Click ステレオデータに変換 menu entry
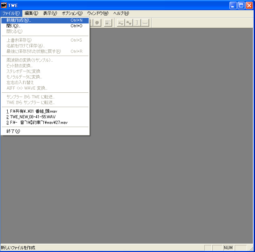 tap(45, 71)
